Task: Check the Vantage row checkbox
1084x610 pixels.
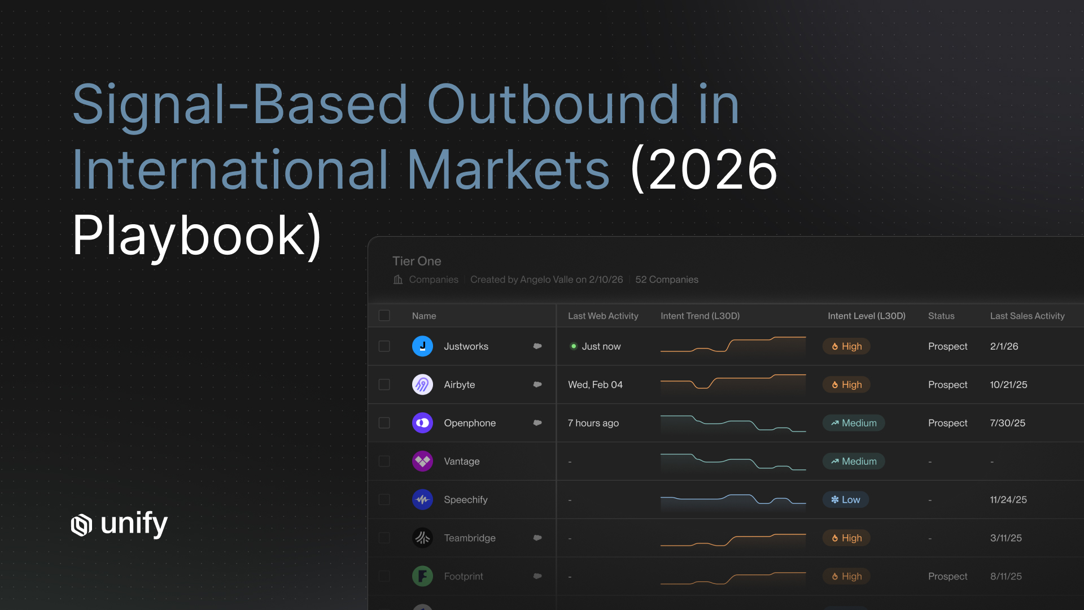Action: tap(384, 461)
